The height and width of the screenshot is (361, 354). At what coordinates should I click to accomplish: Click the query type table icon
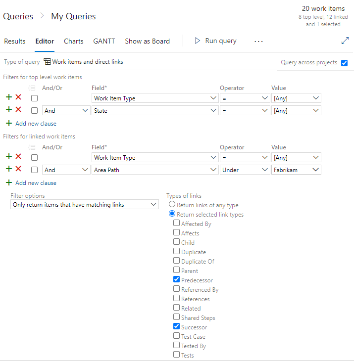[47, 62]
